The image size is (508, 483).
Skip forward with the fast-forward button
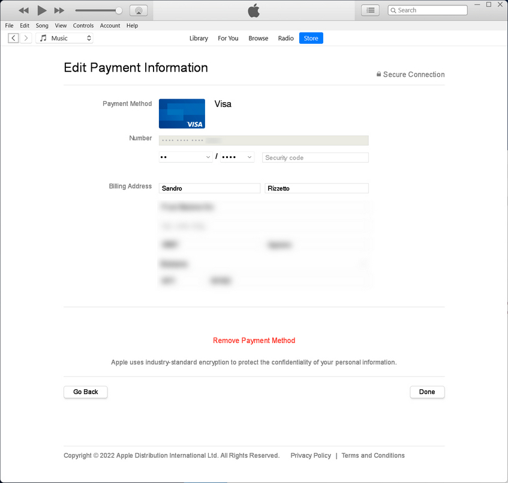(x=59, y=10)
